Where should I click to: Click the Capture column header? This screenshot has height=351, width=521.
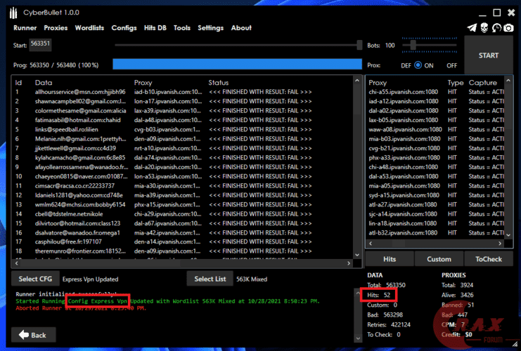coord(483,83)
